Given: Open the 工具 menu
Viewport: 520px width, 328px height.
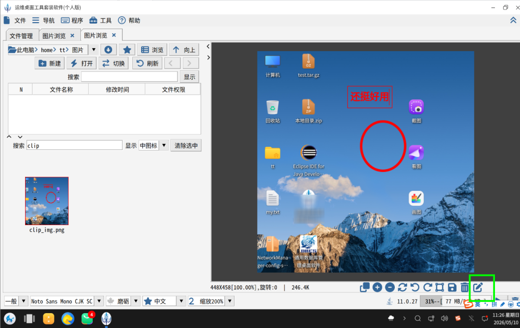Looking at the screenshot, I should pos(101,21).
